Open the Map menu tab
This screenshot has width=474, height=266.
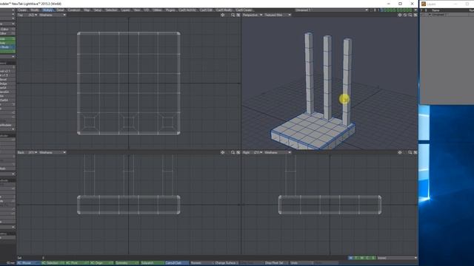87,10
